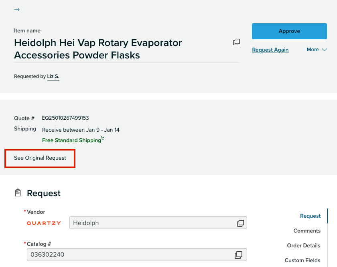Jump to Comments section in sidebar
The width and height of the screenshot is (337, 267).
[307, 231]
